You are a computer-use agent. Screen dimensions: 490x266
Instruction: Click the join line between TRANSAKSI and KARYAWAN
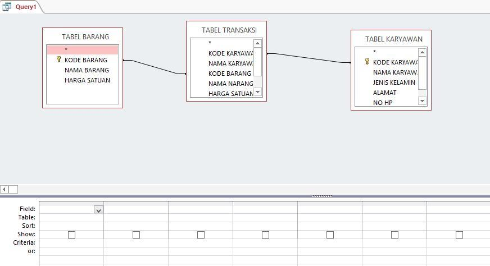click(x=308, y=58)
